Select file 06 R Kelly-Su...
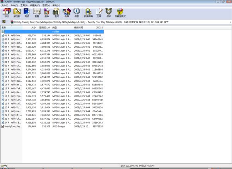This screenshot has width=232, height=169. pyautogui.click(x=13, y=54)
